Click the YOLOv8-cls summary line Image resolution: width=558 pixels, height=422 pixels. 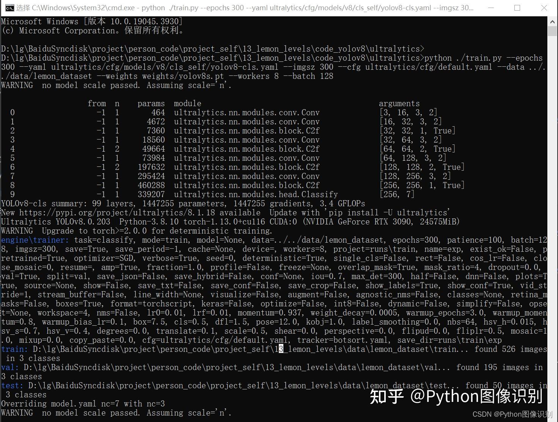(182, 203)
